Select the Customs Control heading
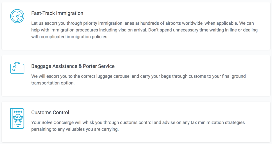Image resolution: width=272 pixels, height=144 pixels. point(50,113)
